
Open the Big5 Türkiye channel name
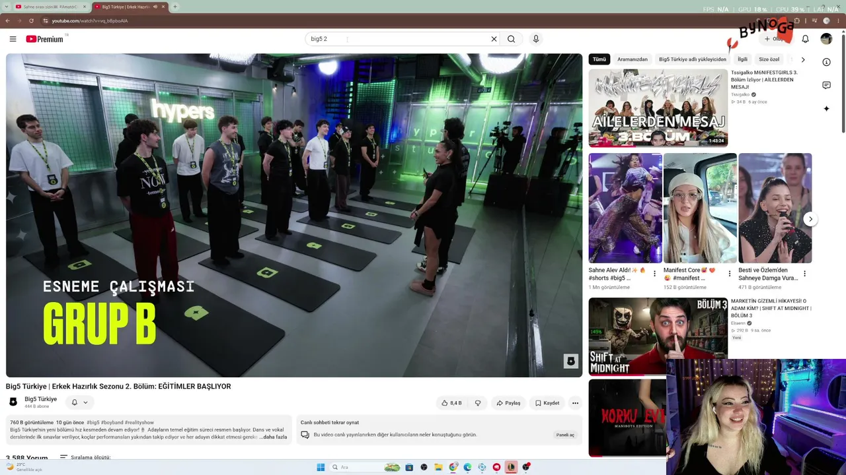click(40, 399)
